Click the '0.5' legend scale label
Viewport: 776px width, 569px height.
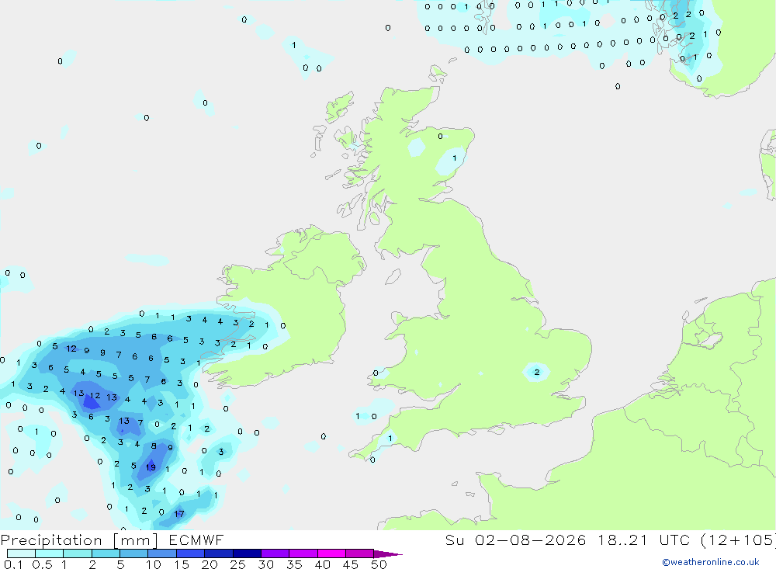(x=42, y=564)
